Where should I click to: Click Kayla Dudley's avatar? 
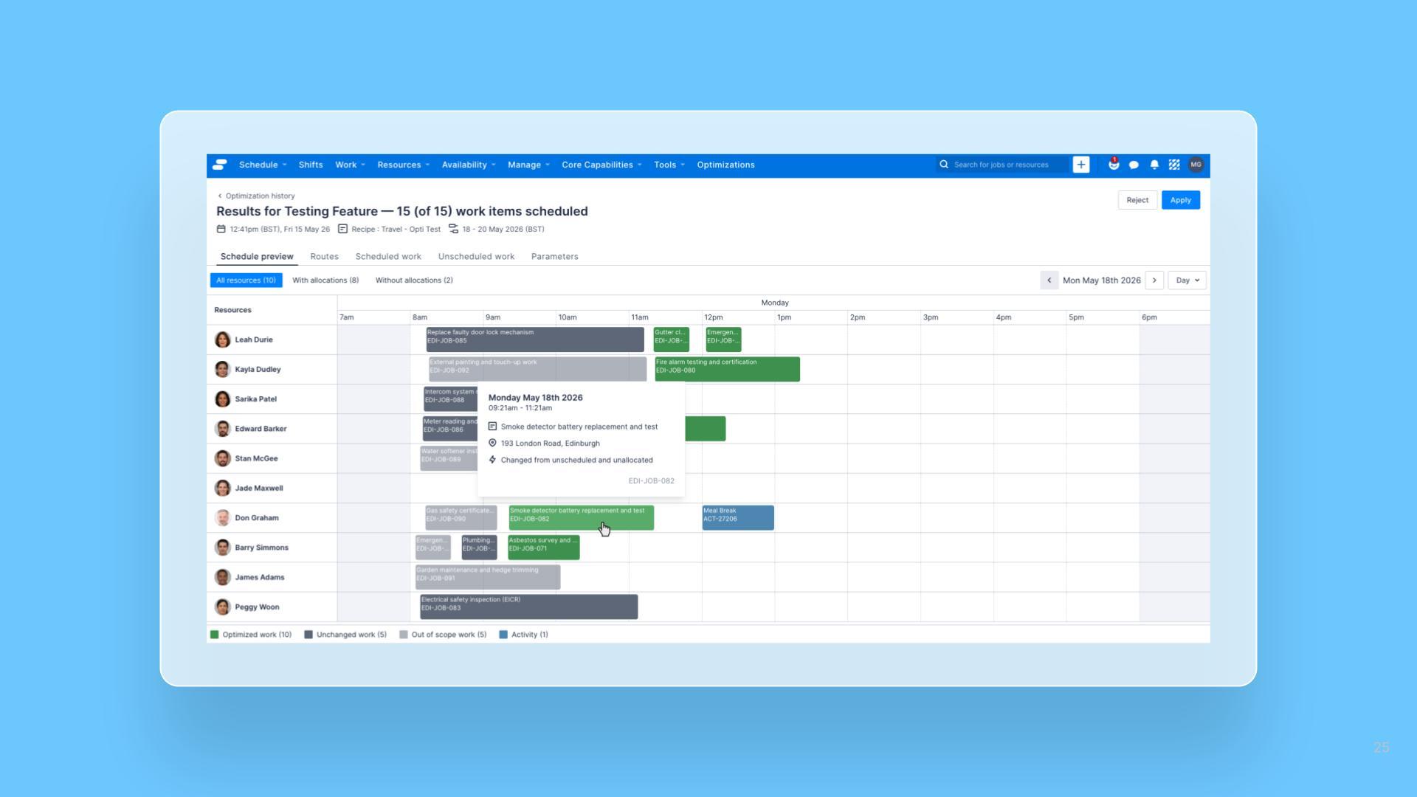(222, 369)
